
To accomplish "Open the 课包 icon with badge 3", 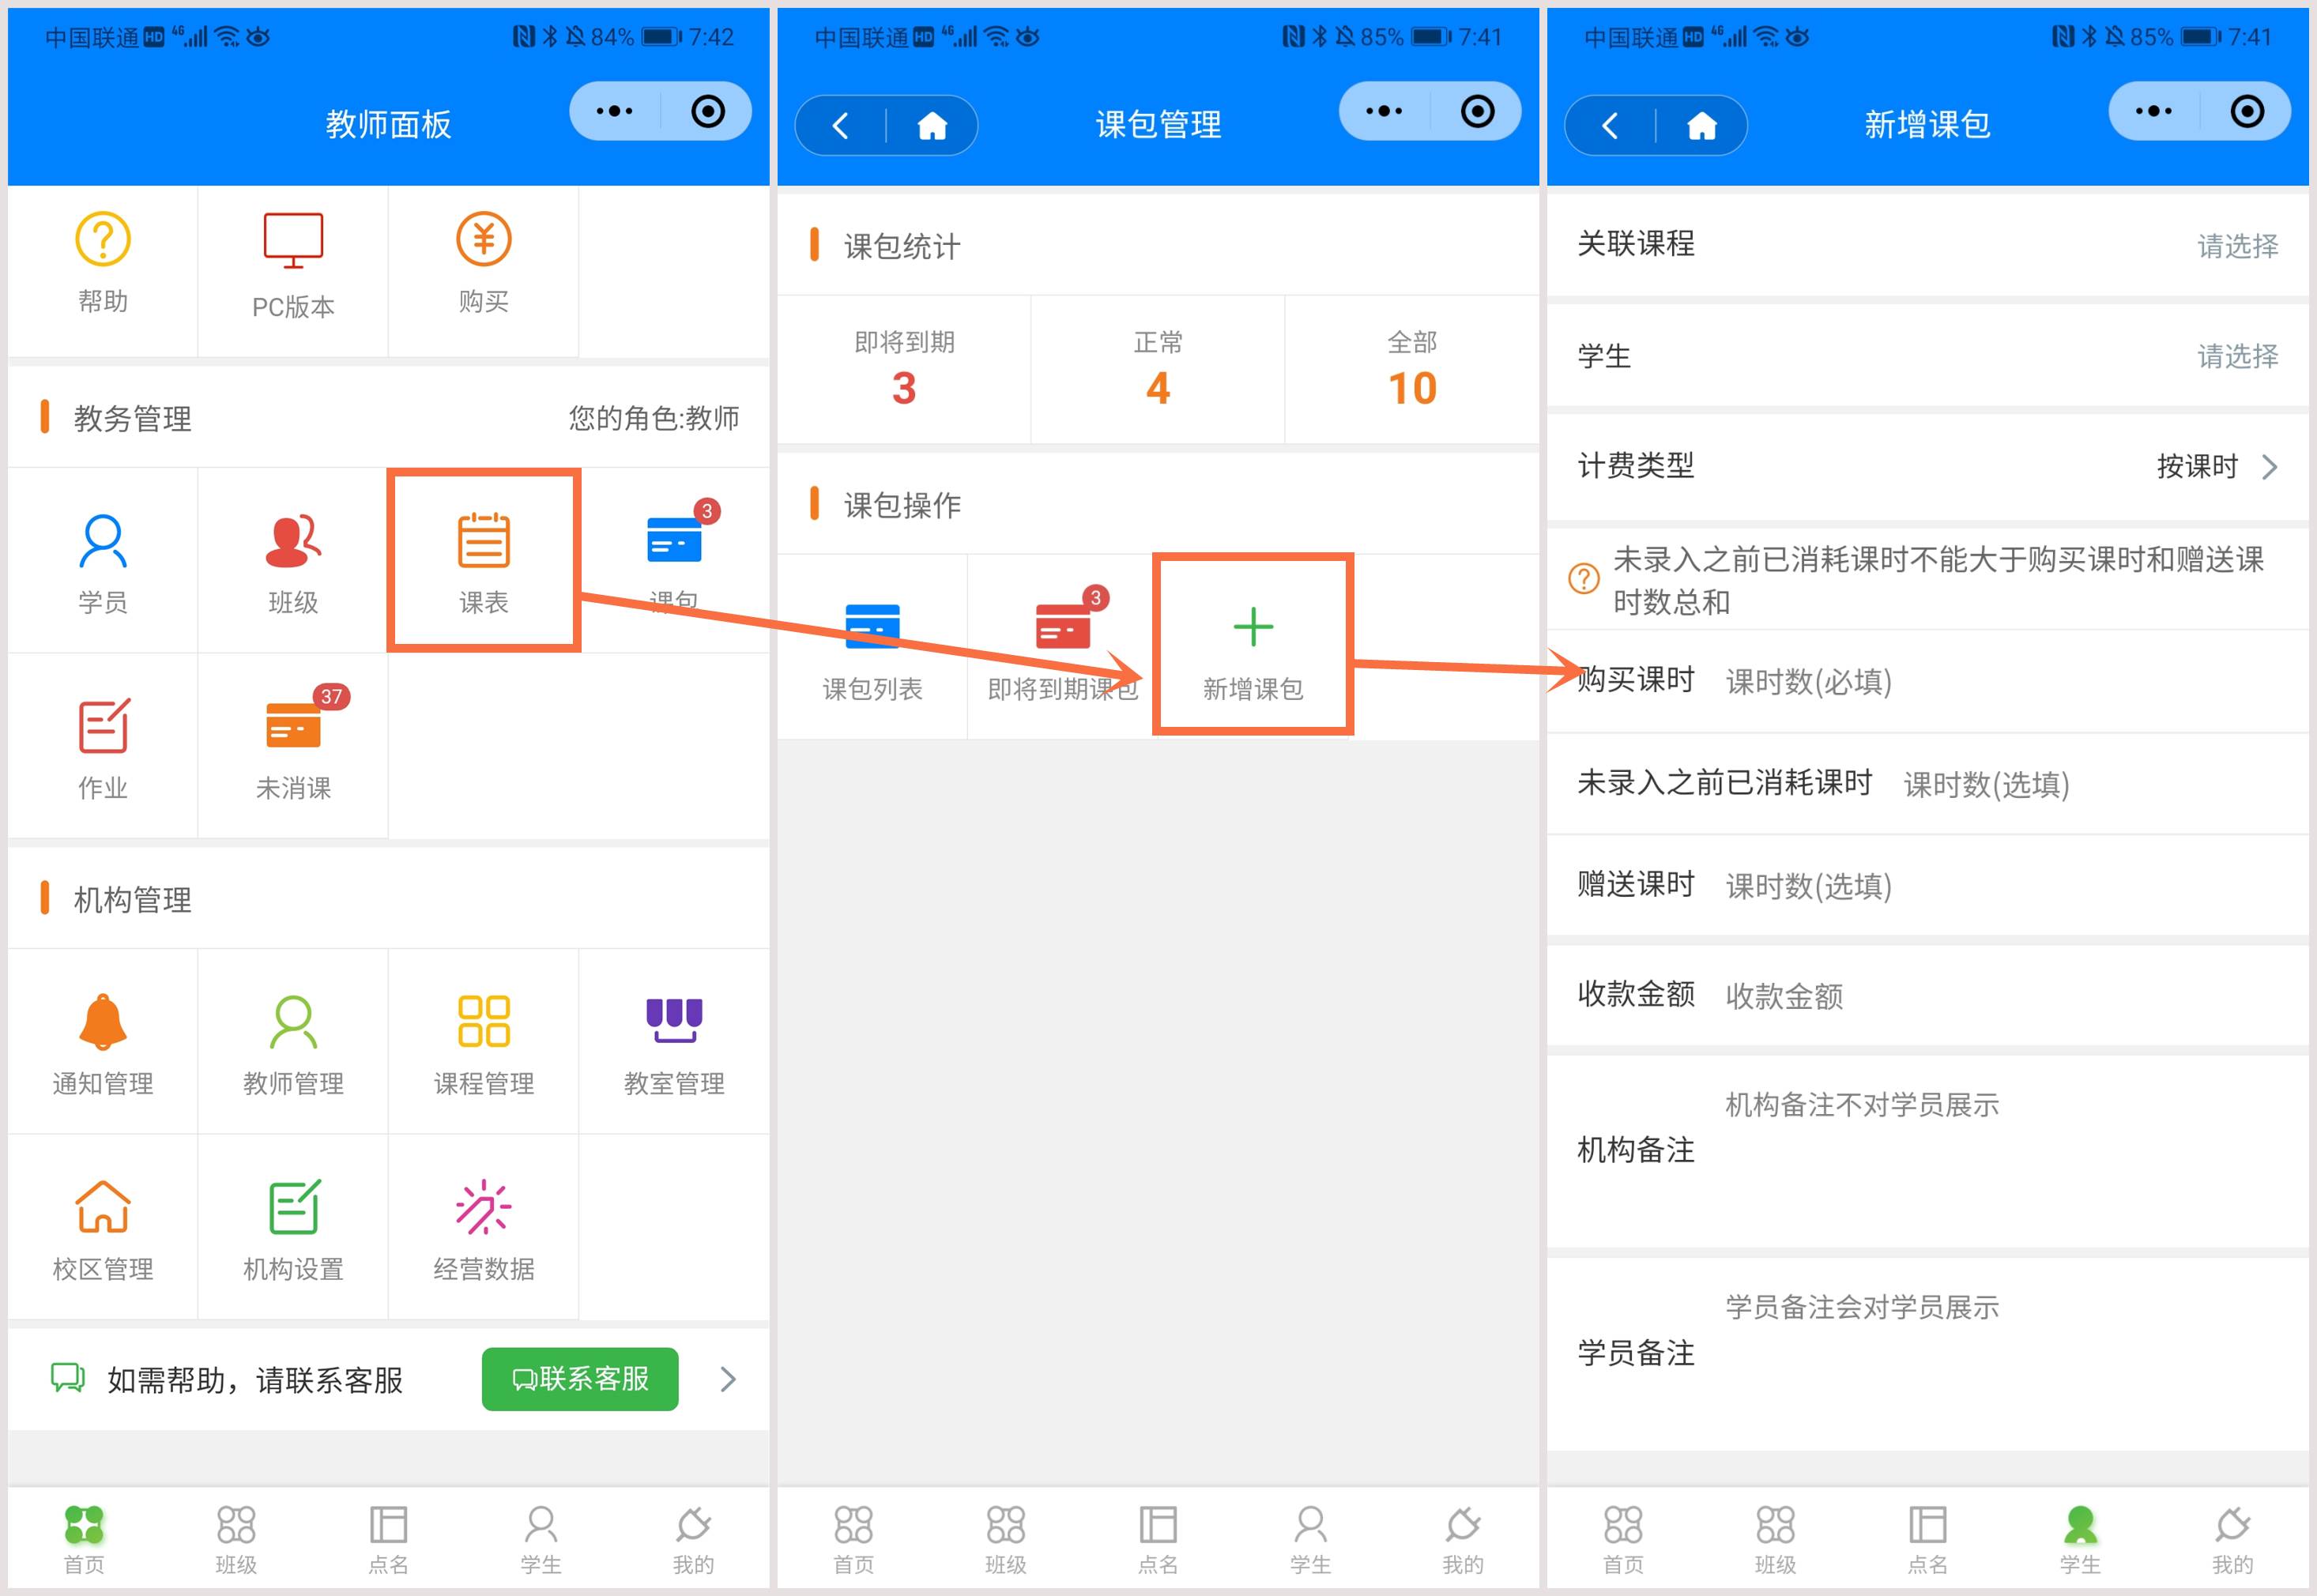I will (x=675, y=541).
